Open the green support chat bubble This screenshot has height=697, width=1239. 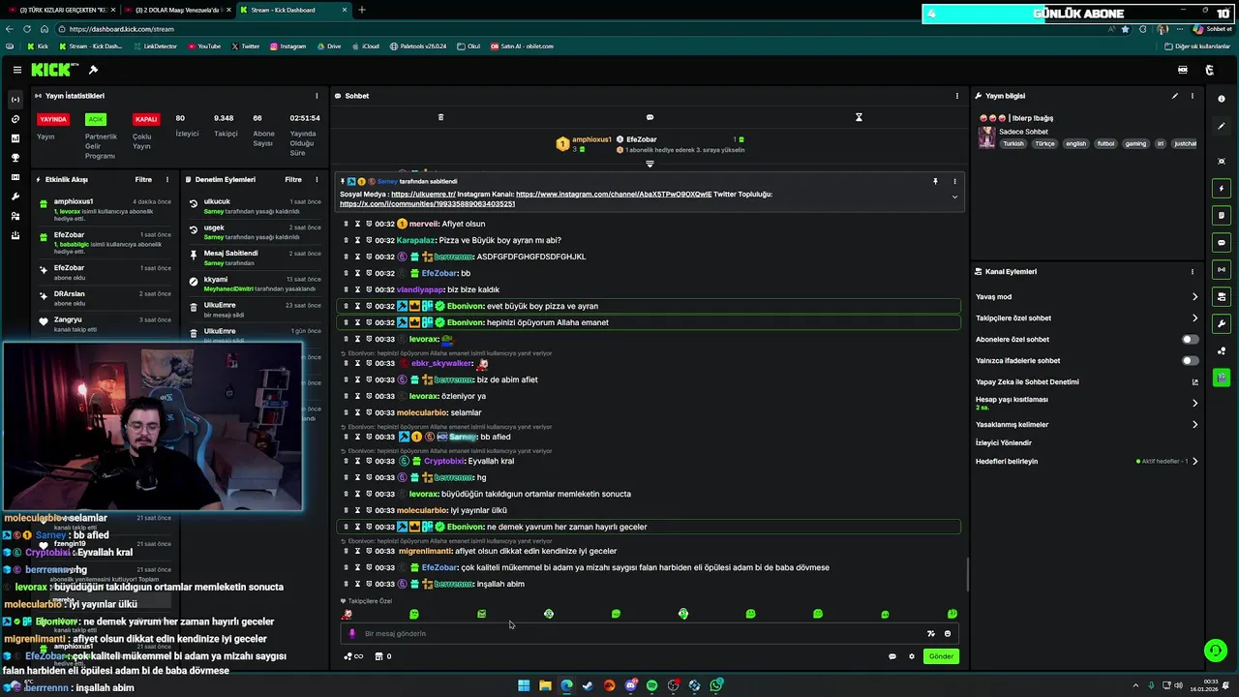click(1215, 651)
